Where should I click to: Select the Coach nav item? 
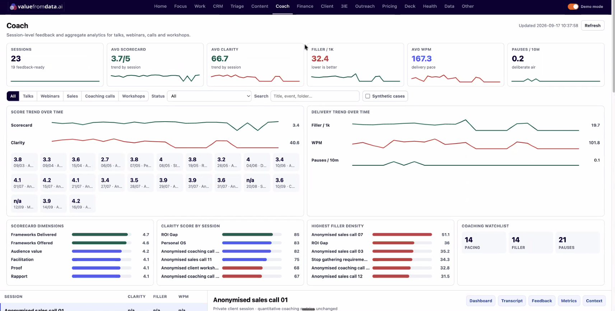coord(283,6)
